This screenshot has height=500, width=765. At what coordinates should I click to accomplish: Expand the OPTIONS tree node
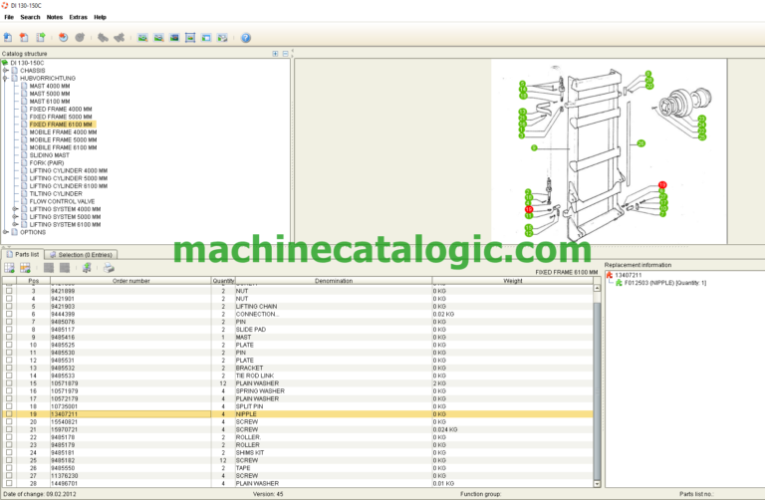[x=5, y=232]
